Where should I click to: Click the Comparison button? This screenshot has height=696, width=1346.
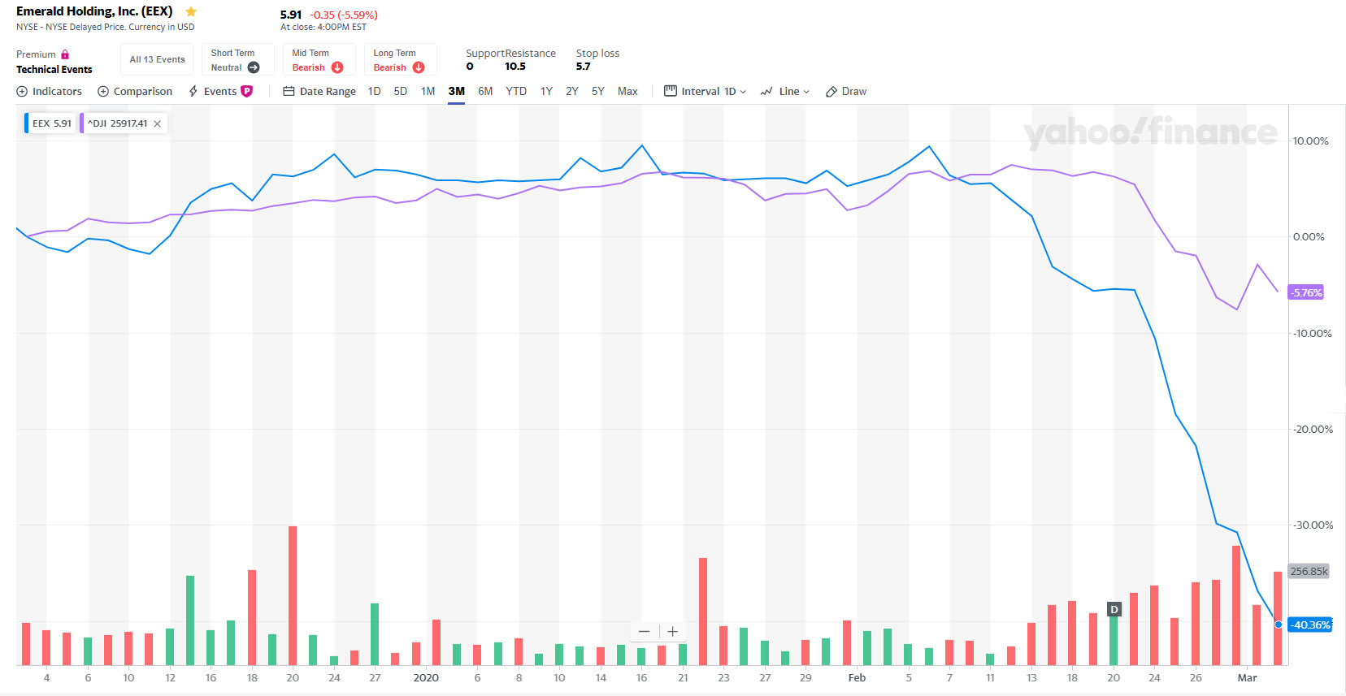point(135,92)
